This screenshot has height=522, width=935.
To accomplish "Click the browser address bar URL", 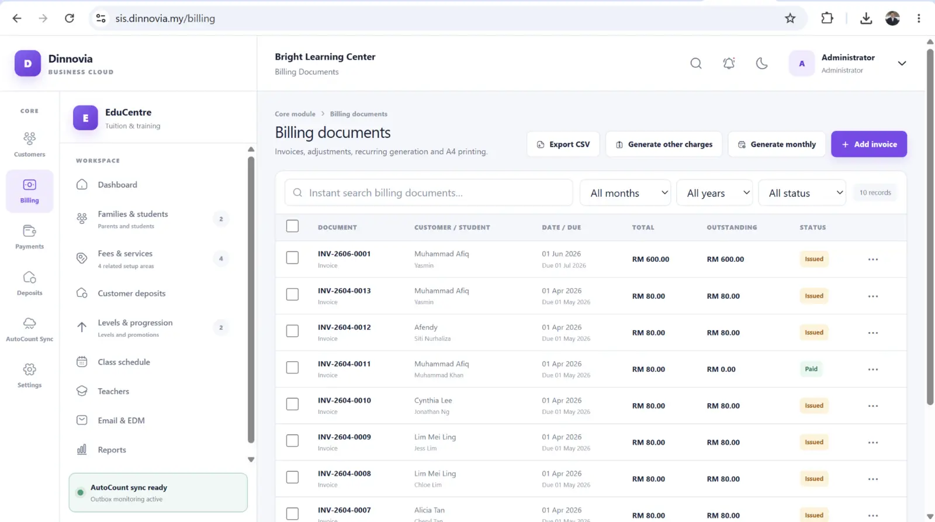I will [x=165, y=18].
